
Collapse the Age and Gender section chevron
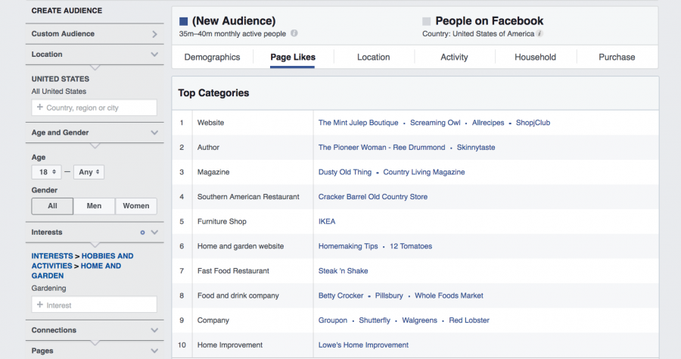coord(154,133)
